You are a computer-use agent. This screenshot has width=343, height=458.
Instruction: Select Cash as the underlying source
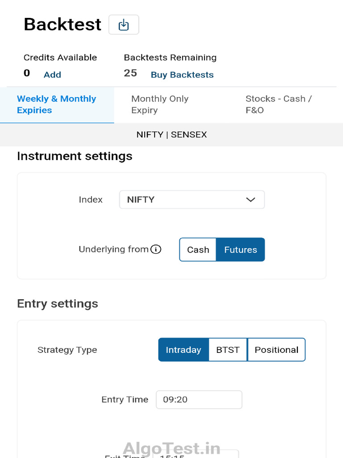(x=198, y=250)
